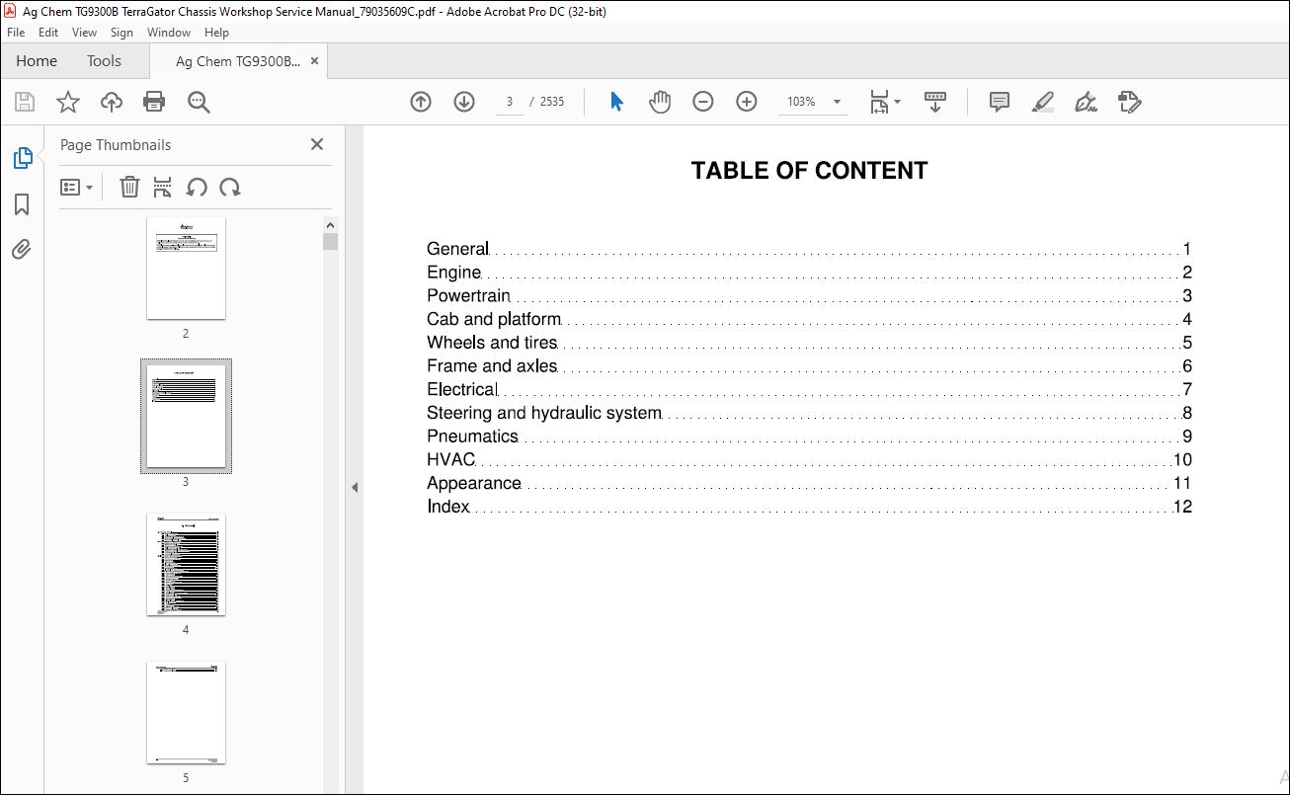
Task: Select page 4 thumbnail
Action: [186, 564]
